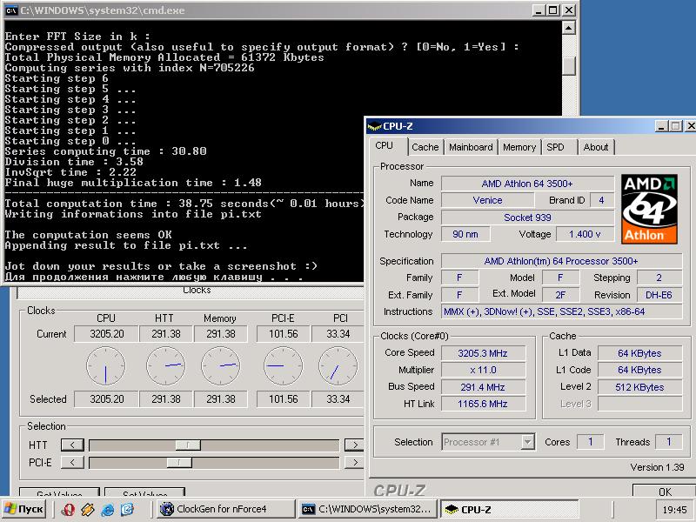Click the Specification field text
The image size is (696, 522).
click(x=561, y=261)
